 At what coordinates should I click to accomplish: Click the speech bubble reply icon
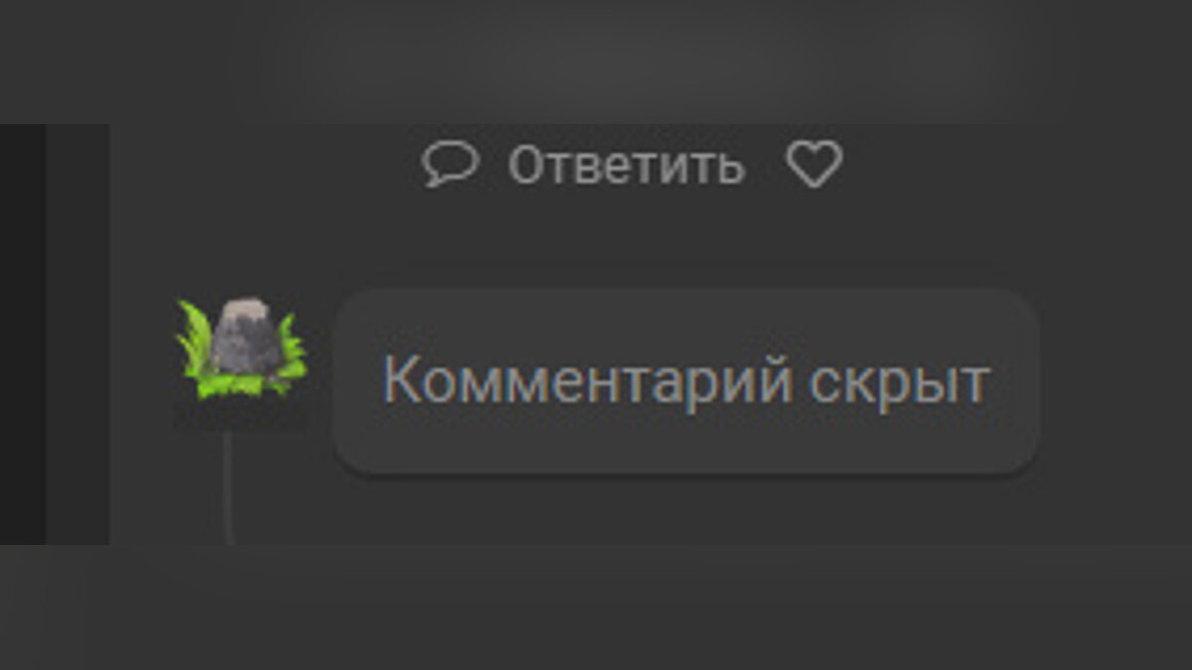coord(450,165)
